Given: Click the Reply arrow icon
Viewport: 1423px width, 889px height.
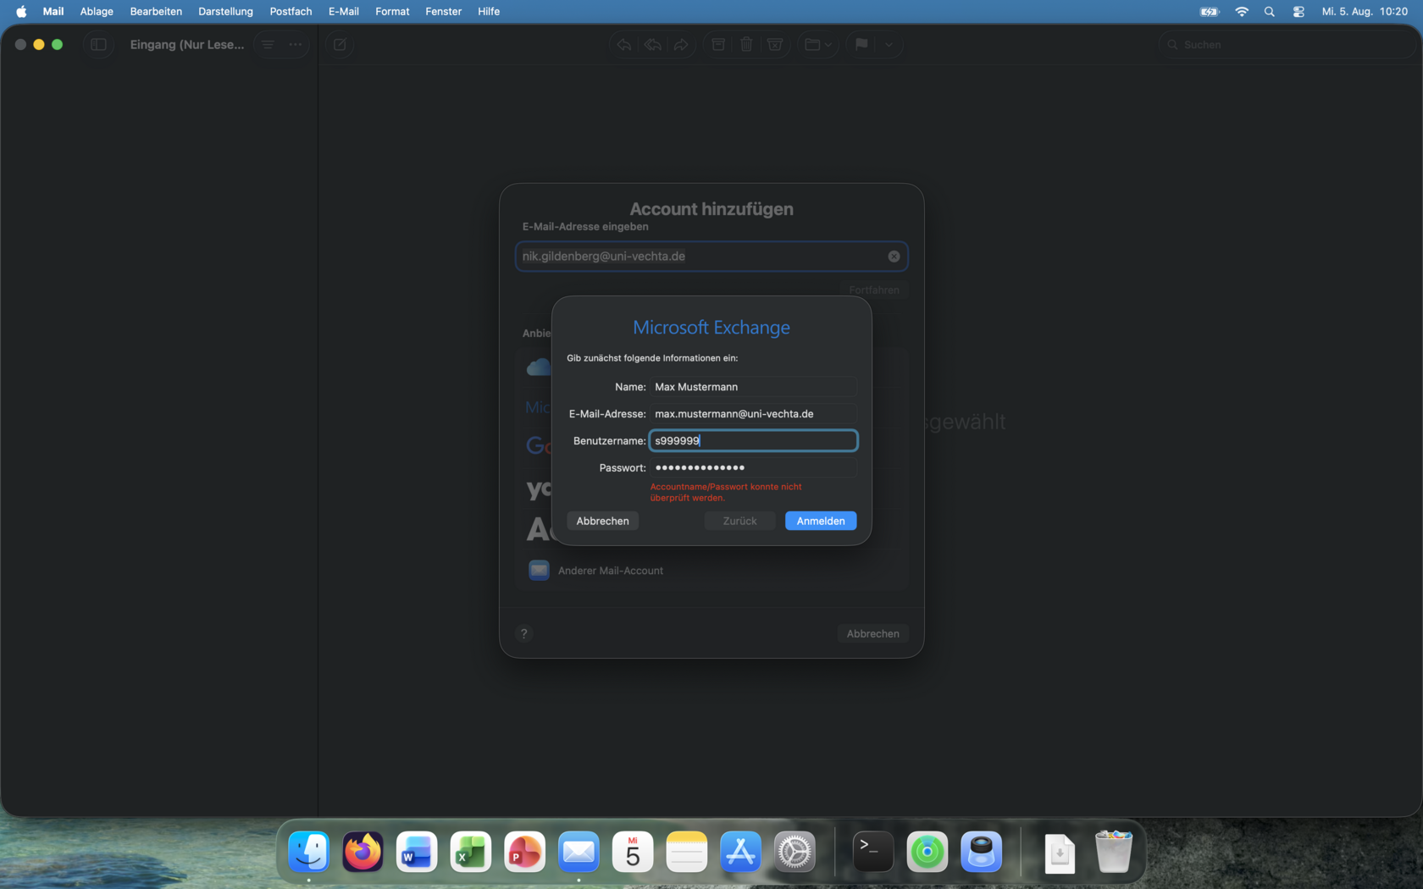Looking at the screenshot, I should [624, 45].
